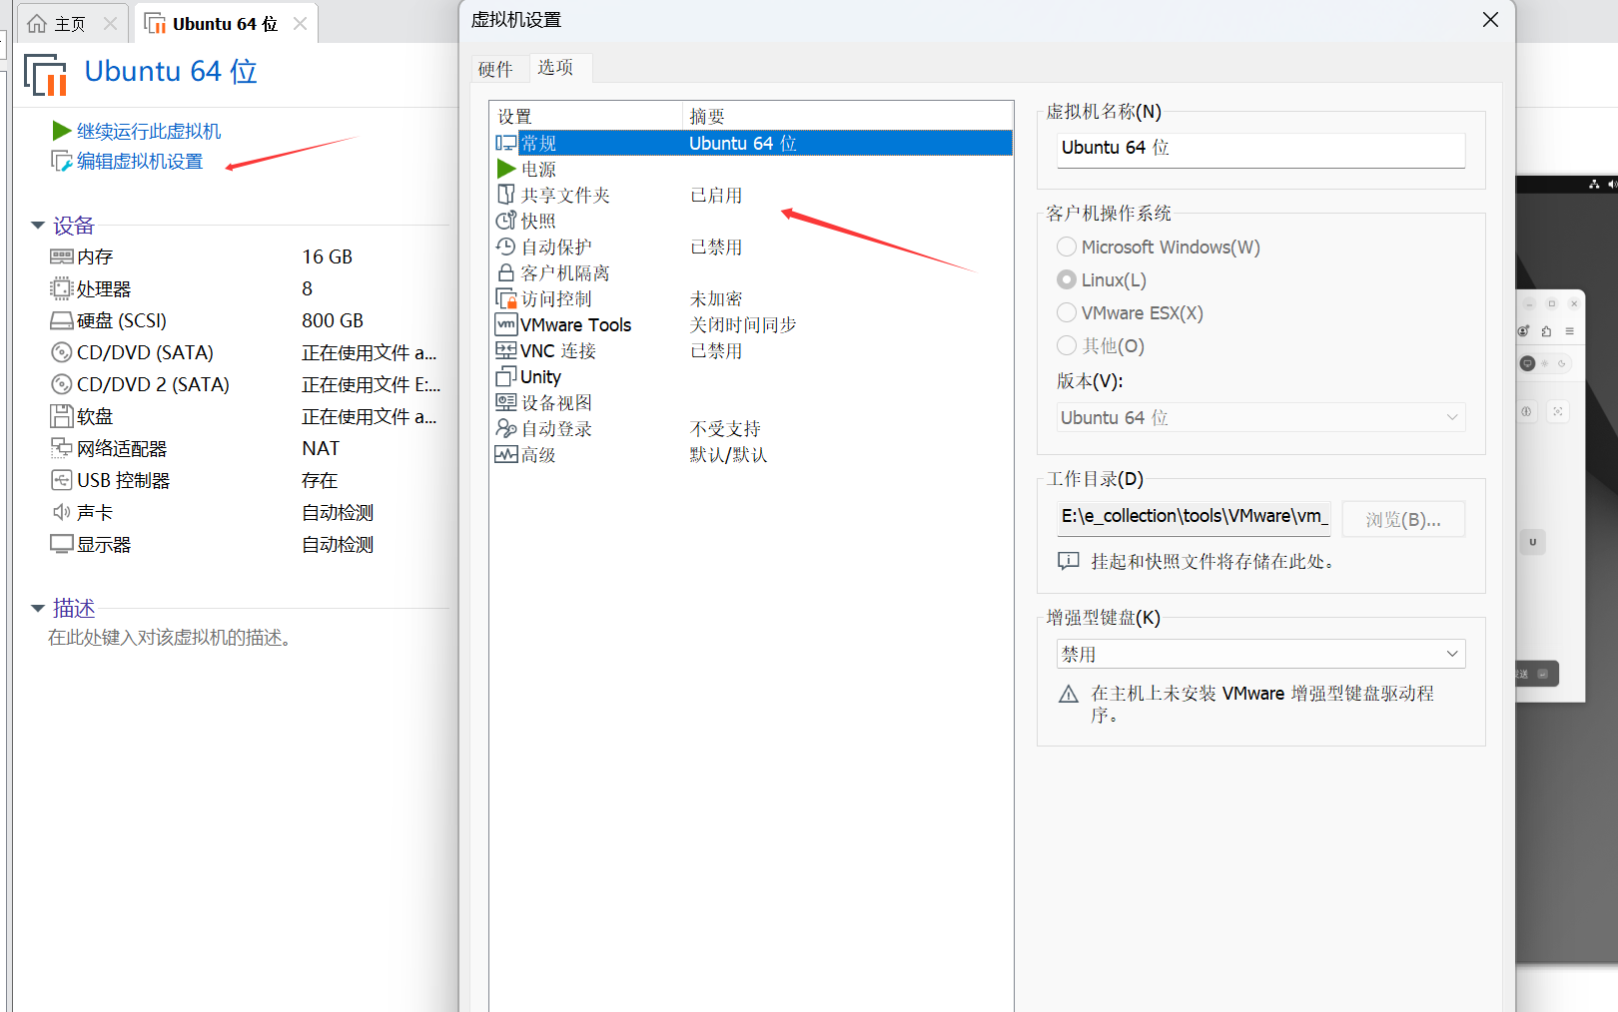This screenshot has width=1618, height=1012.
Task: Choose the 自动保护 AutoProtect clock icon
Action: (x=506, y=248)
